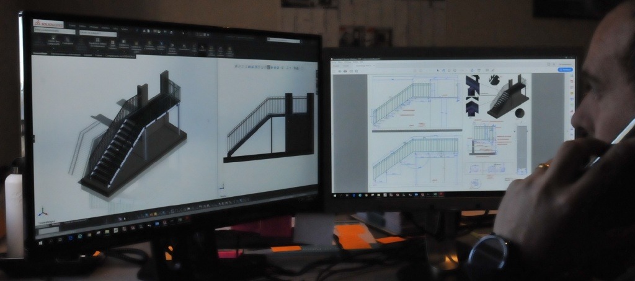Open the Edition menu in SolidWorks
The width and height of the screenshot is (635, 281).
(82, 26)
